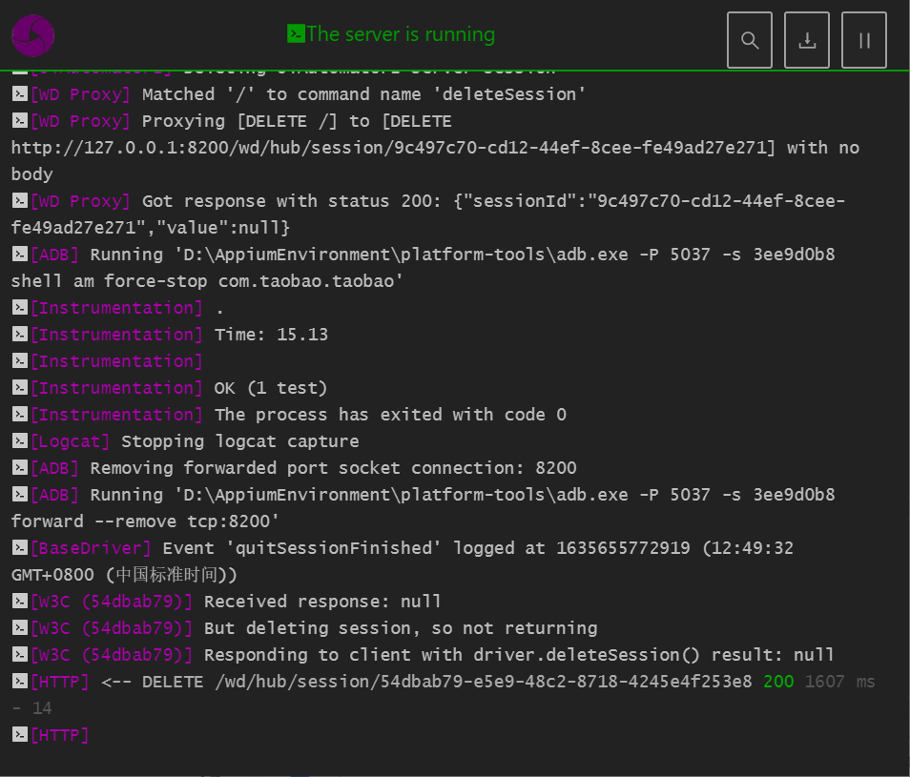Click the purple Appium logo
This screenshot has width=910, height=777.
[x=32, y=36]
